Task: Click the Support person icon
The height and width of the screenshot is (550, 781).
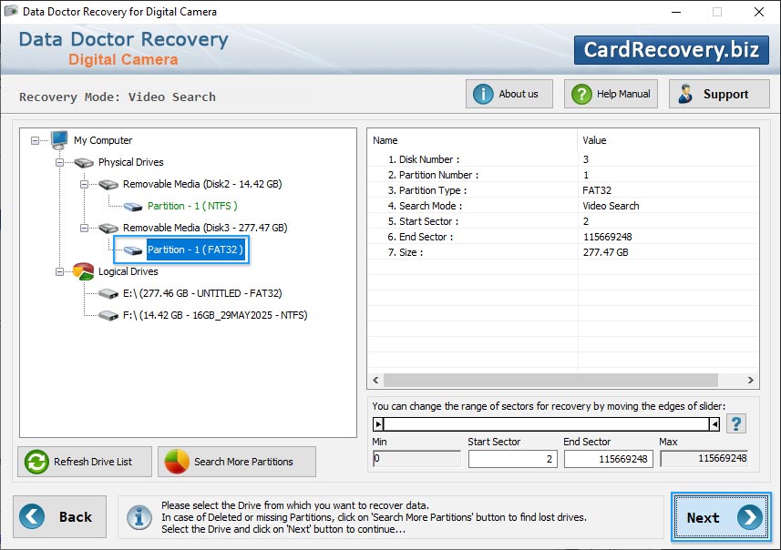Action: click(x=685, y=94)
